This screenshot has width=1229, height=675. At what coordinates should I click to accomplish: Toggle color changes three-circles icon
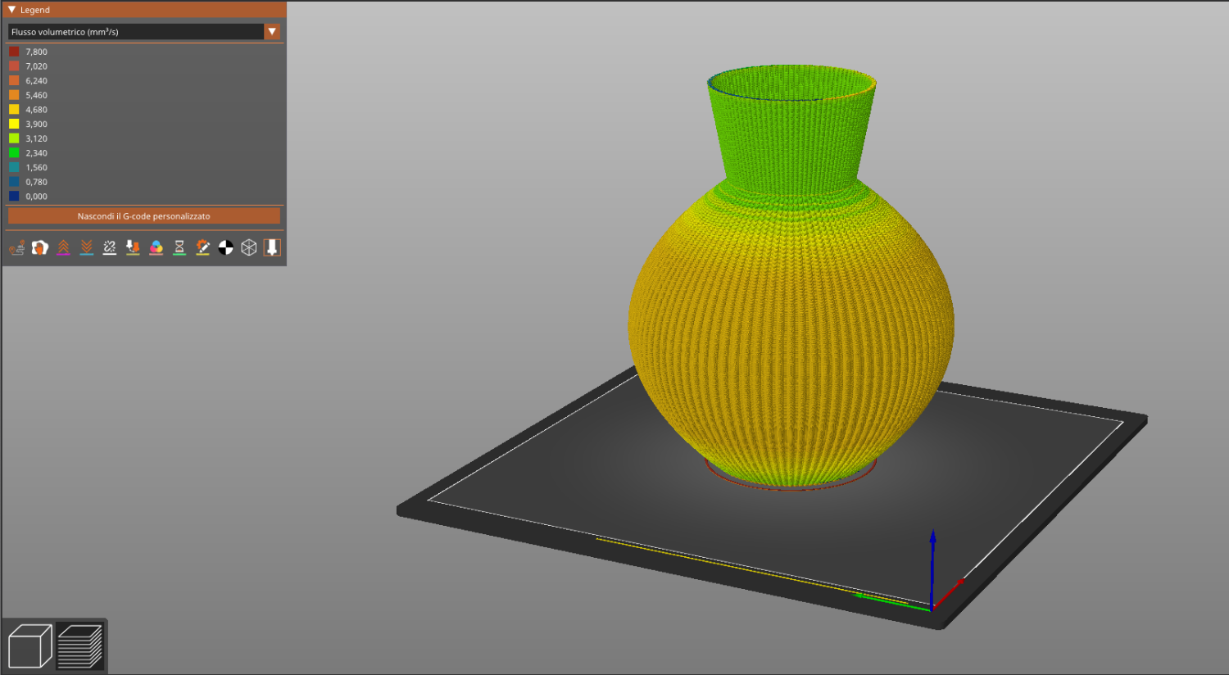coord(156,247)
